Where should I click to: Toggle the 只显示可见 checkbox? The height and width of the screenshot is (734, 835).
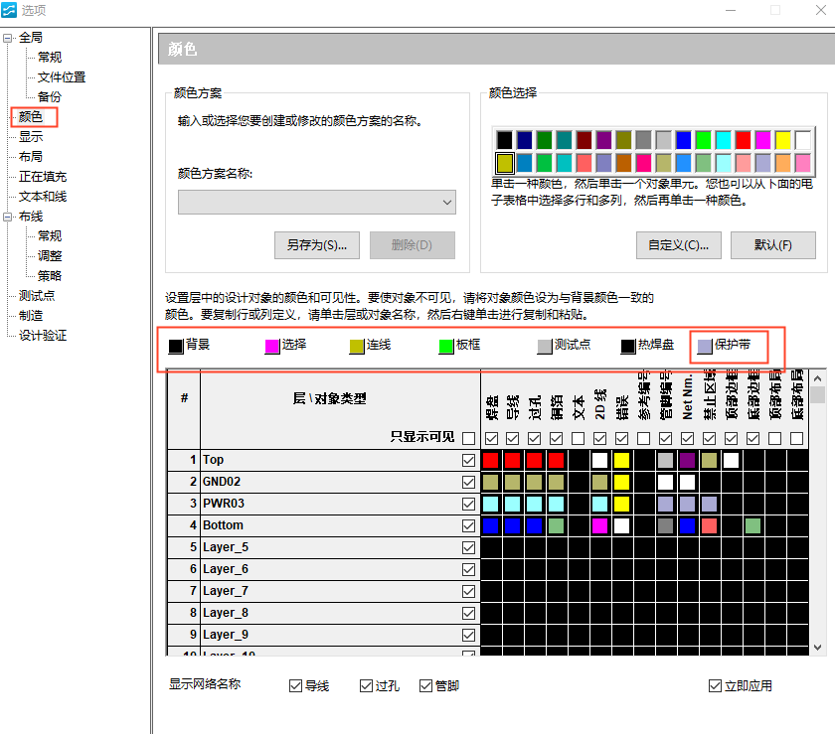(468, 438)
